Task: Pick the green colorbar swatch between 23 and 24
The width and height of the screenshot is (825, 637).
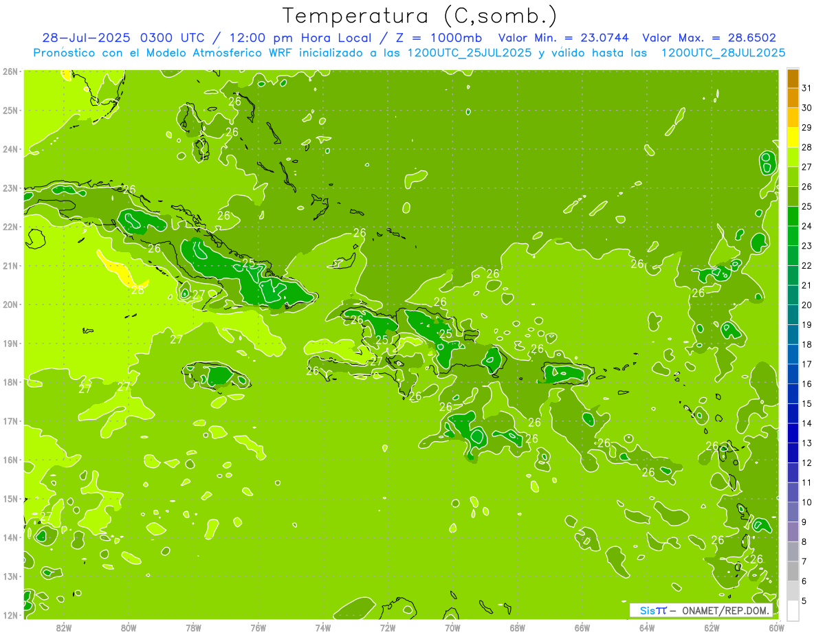Action: (793, 236)
